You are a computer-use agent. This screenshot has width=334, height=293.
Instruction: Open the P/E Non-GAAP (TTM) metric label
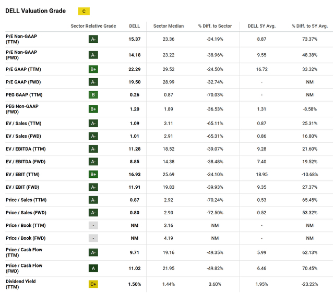tap(21, 39)
